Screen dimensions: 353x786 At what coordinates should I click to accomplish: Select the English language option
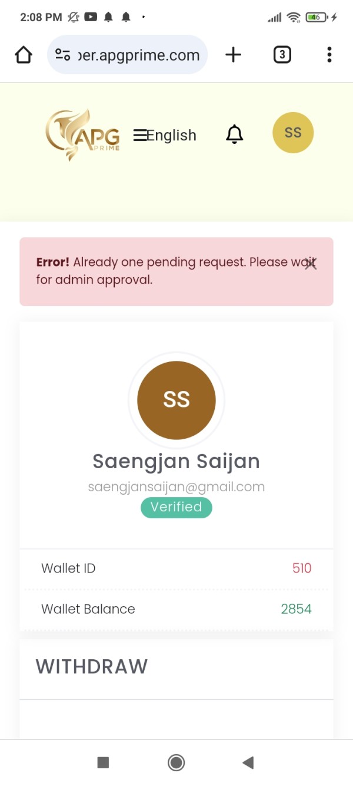coord(171,135)
